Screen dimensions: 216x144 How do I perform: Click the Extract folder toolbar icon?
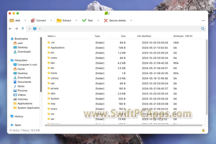(59, 20)
